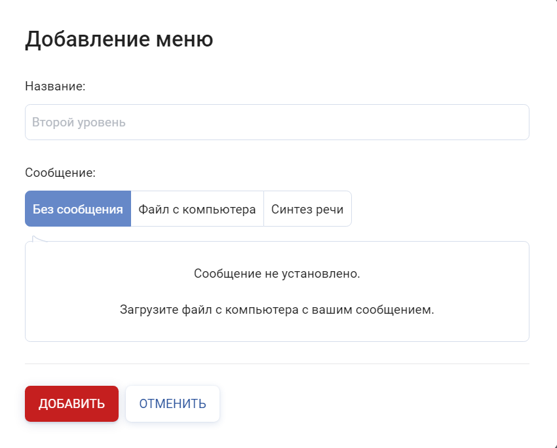Click the Название text input field
Viewport: 557px width, 448px height.
(277, 122)
